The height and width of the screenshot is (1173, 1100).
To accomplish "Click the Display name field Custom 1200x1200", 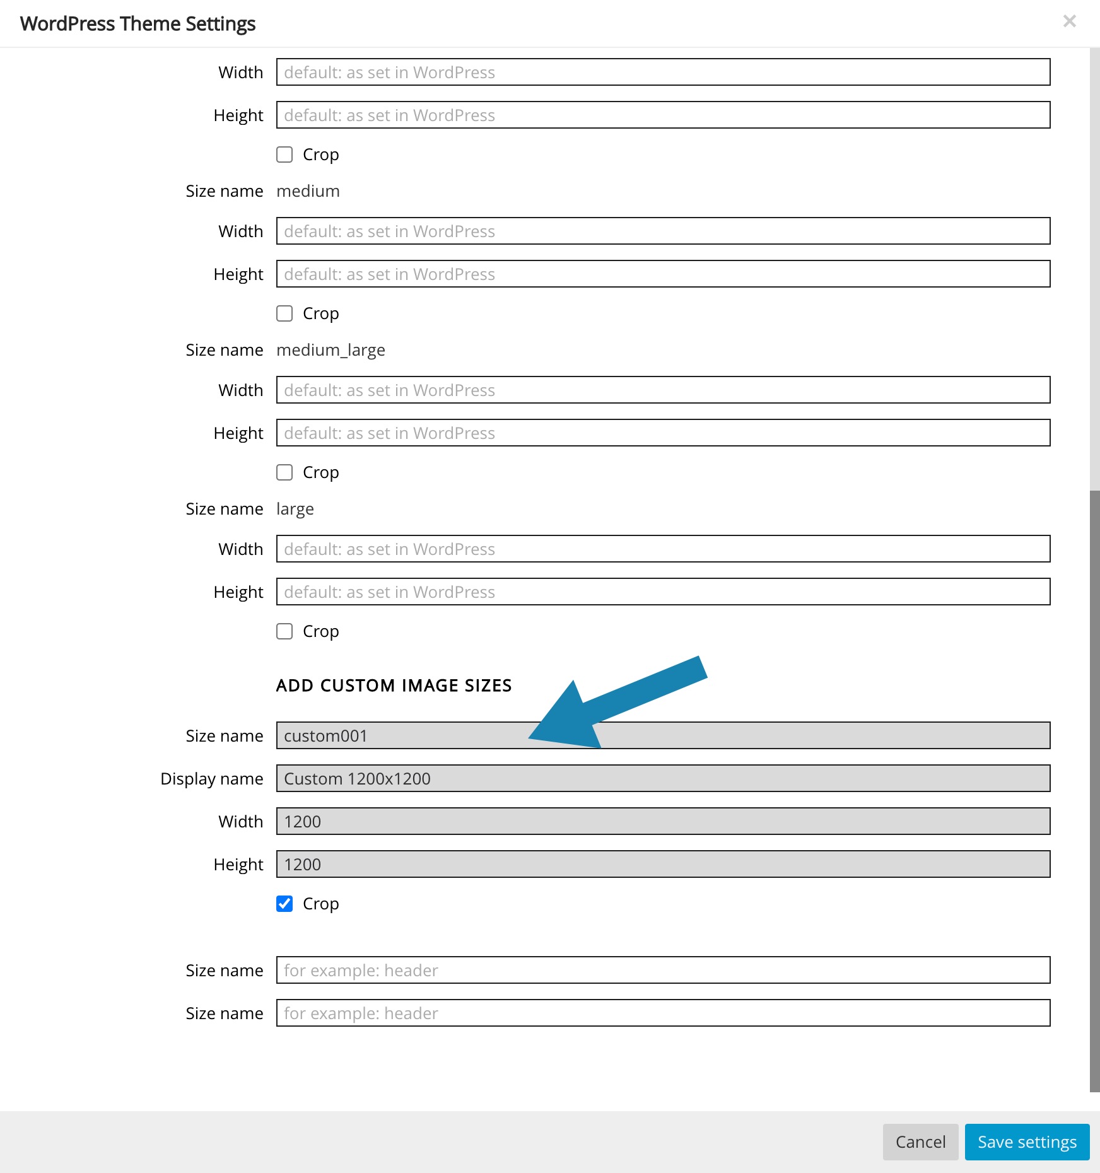I will pyautogui.click(x=663, y=778).
